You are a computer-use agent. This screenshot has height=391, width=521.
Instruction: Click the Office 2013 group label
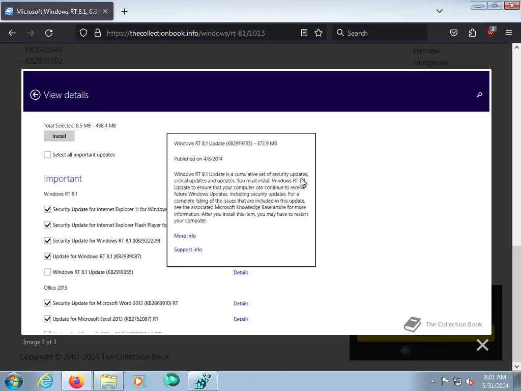click(x=55, y=288)
